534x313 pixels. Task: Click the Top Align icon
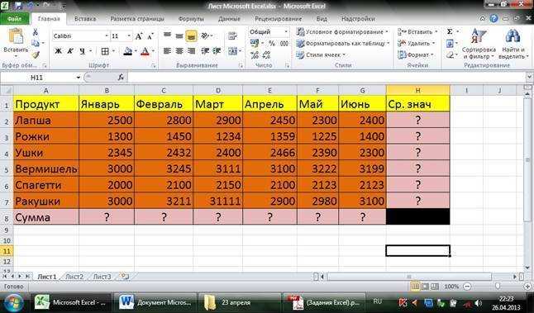coord(167,35)
